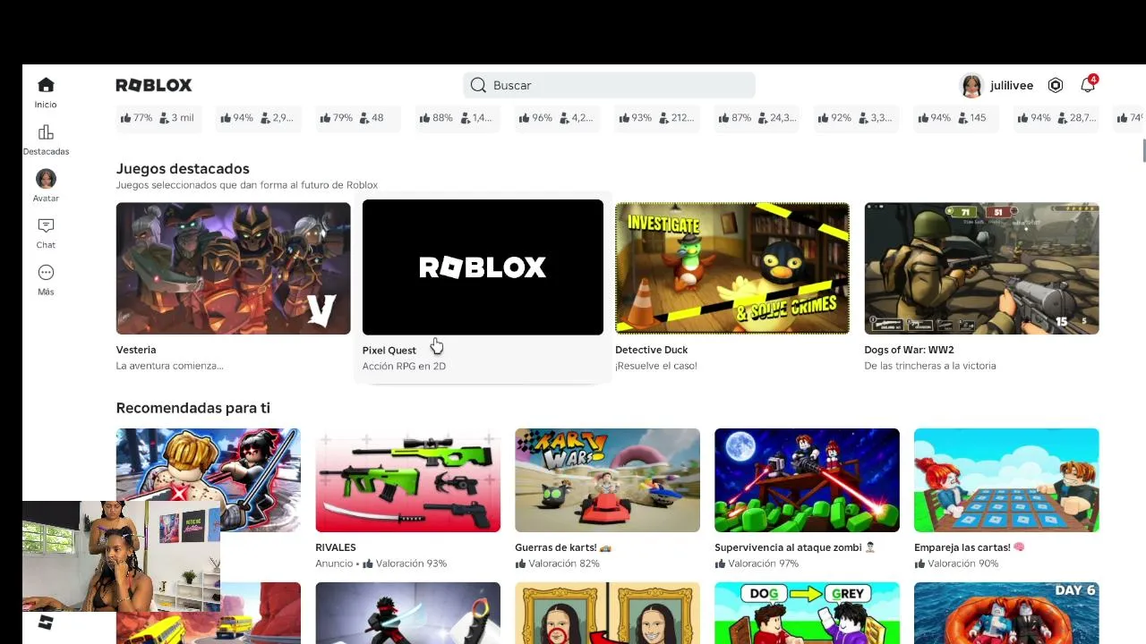Click the '77%' rating stat
Image resolution: width=1146 pixels, height=644 pixels.
point(136,118)
